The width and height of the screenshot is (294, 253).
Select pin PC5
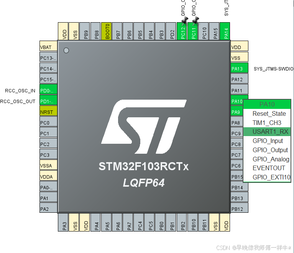coord(149,222)
